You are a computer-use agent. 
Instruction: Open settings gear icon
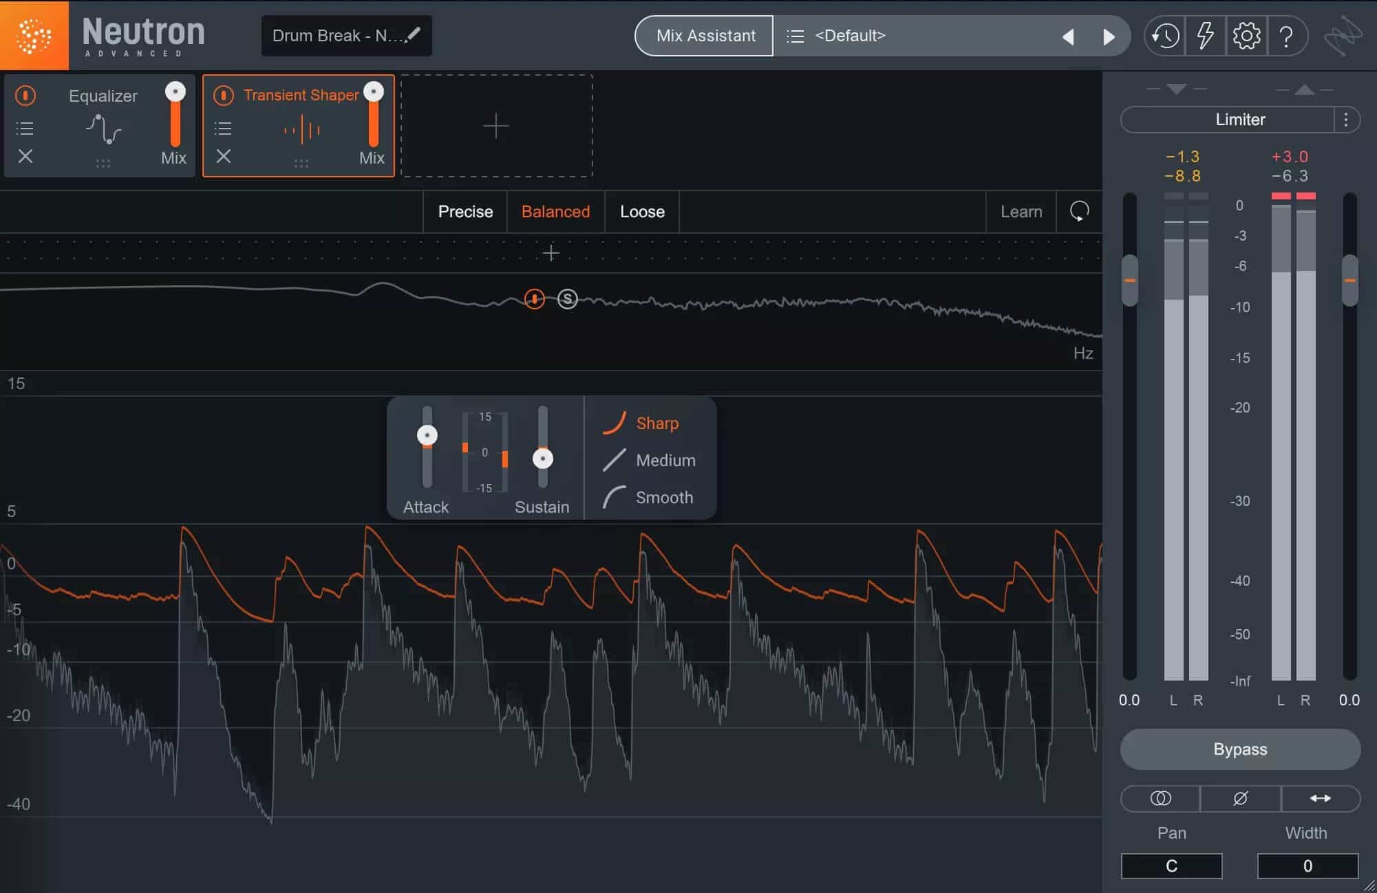tap(1246, 36)
